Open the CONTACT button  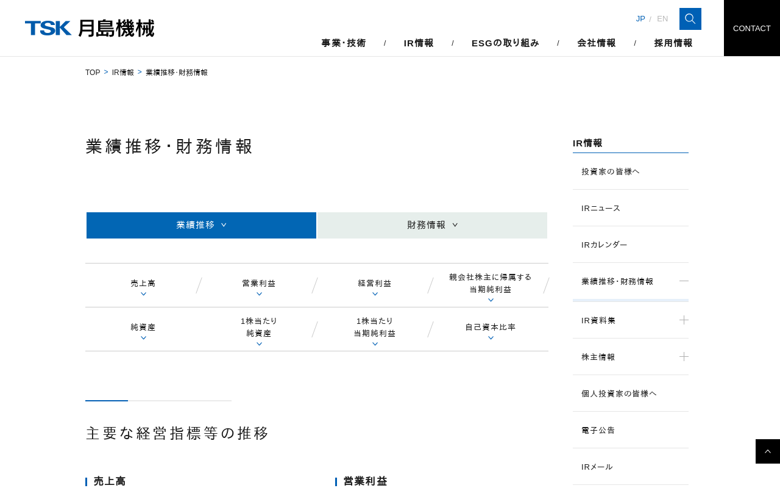click(x=751, y=28)
